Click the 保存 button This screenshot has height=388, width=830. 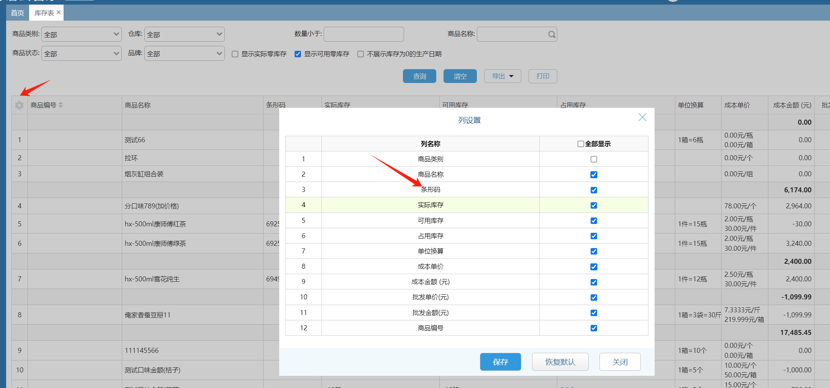[500, 362]
